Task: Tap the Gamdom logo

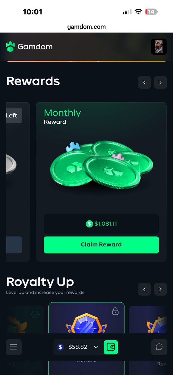Action: pos(29,47)
